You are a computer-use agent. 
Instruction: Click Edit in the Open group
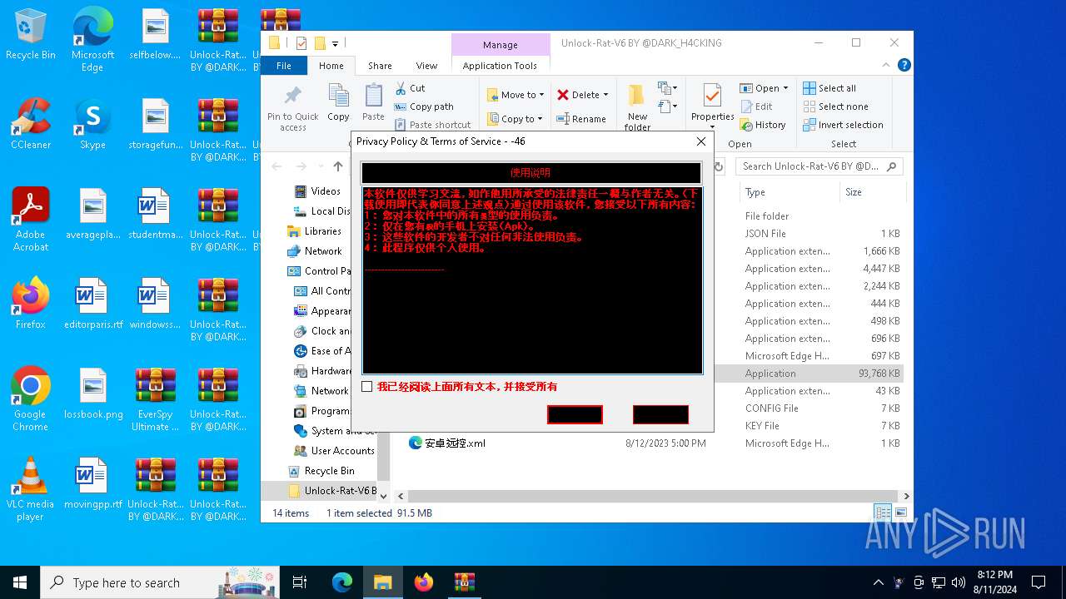(756, 106)
